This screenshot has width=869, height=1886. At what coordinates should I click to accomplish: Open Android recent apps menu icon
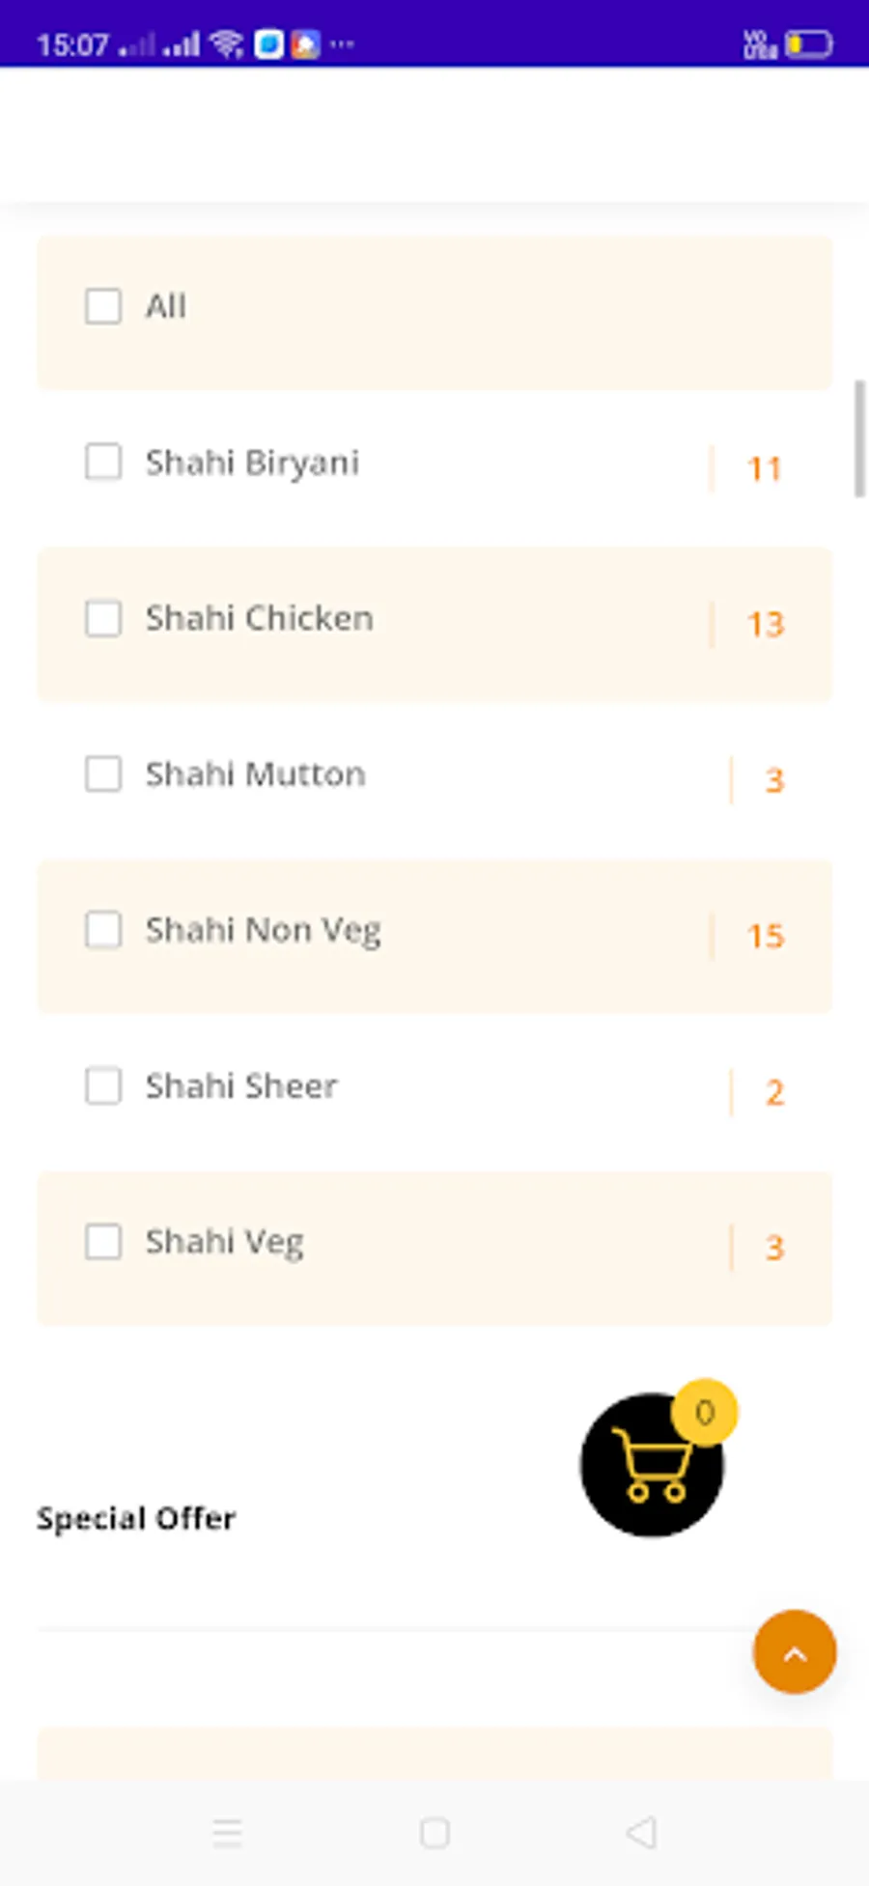[x=228, y=1832]
